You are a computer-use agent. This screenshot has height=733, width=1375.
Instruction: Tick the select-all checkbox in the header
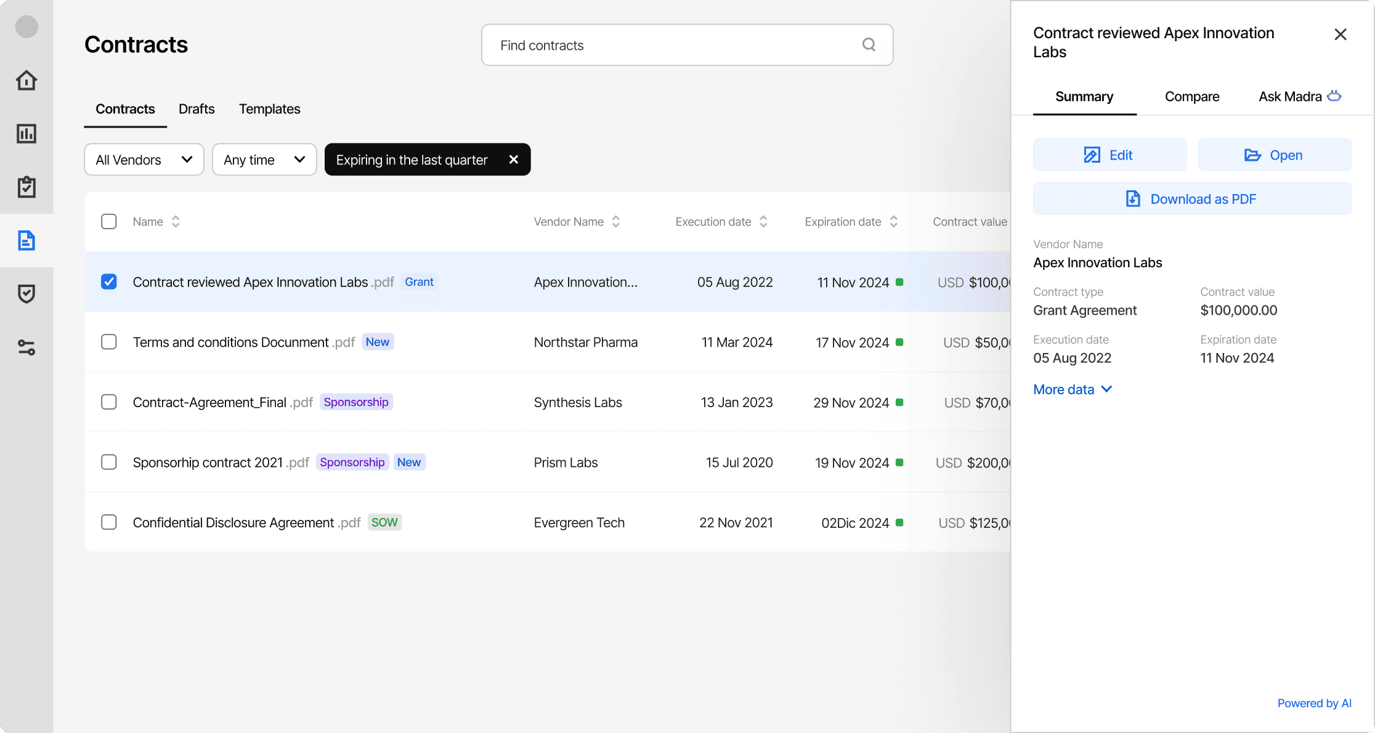109,222
